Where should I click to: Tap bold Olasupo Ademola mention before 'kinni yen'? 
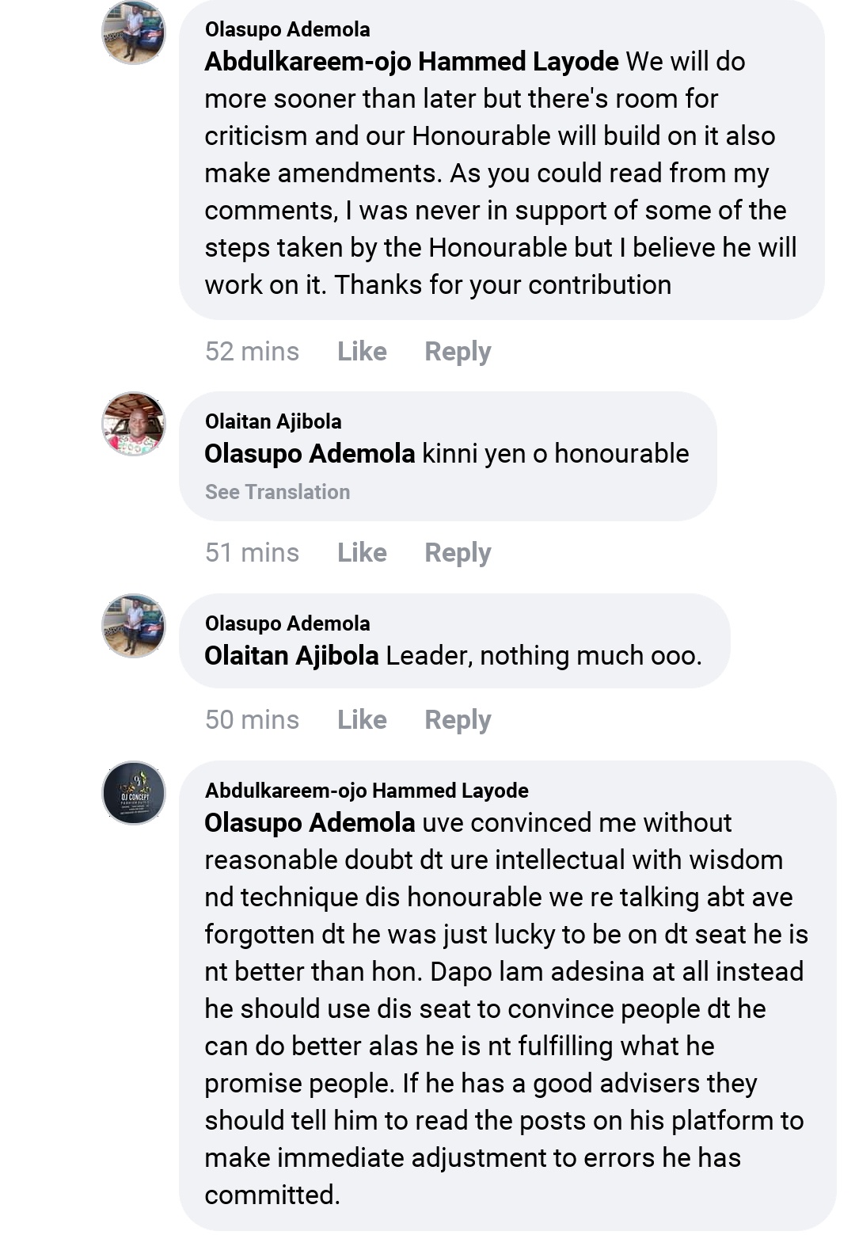(310, 454)
